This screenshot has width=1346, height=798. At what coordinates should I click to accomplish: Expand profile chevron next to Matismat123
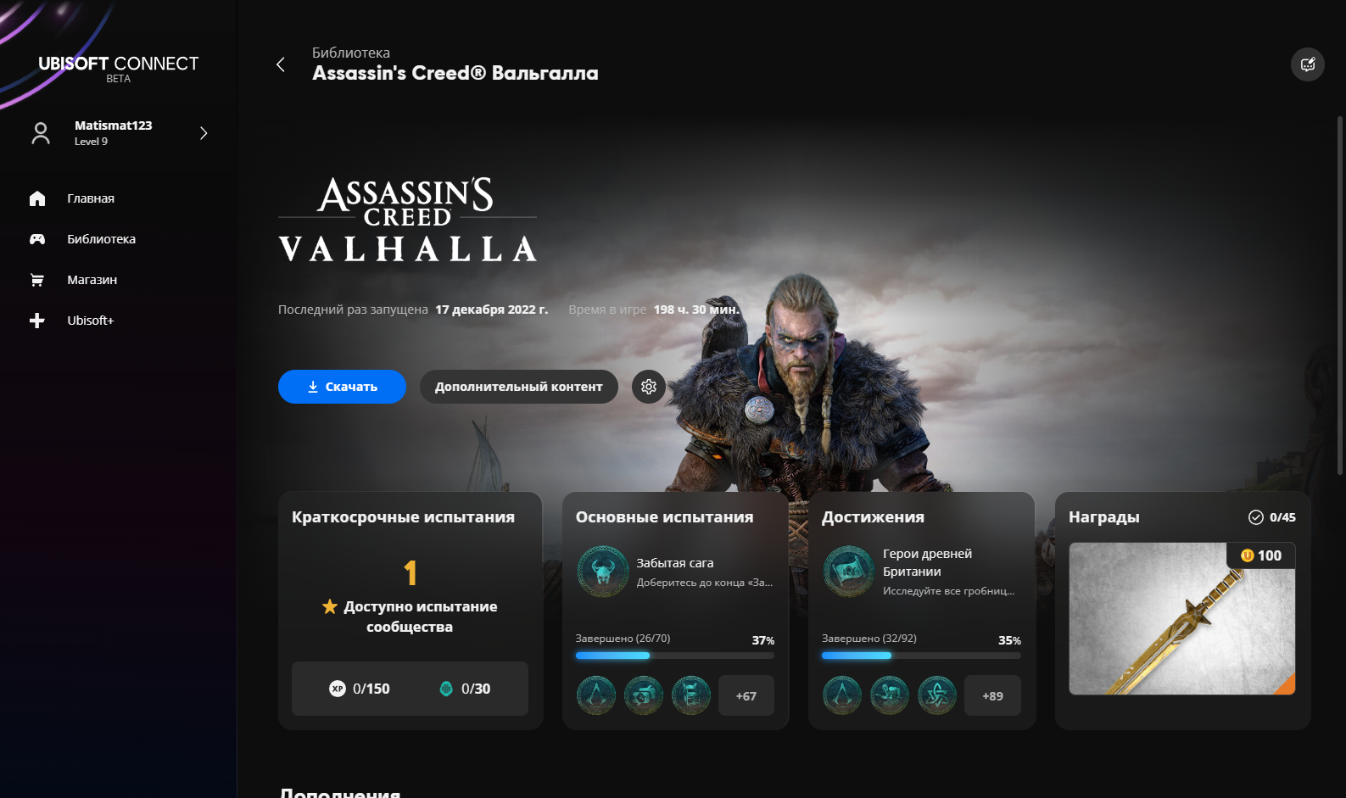(204, 133)
